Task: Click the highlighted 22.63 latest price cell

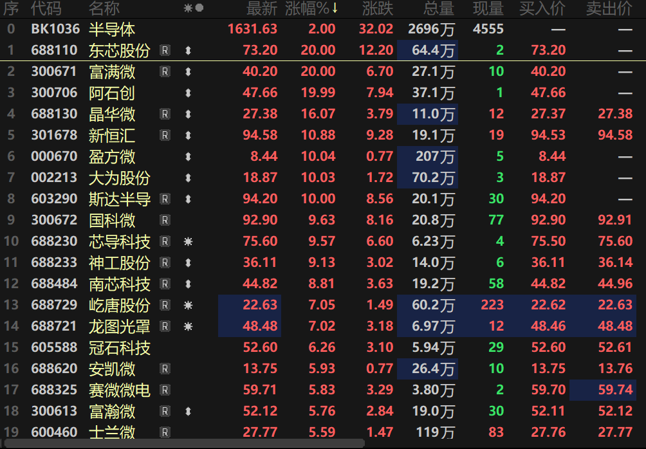Action: click(250, 306)
